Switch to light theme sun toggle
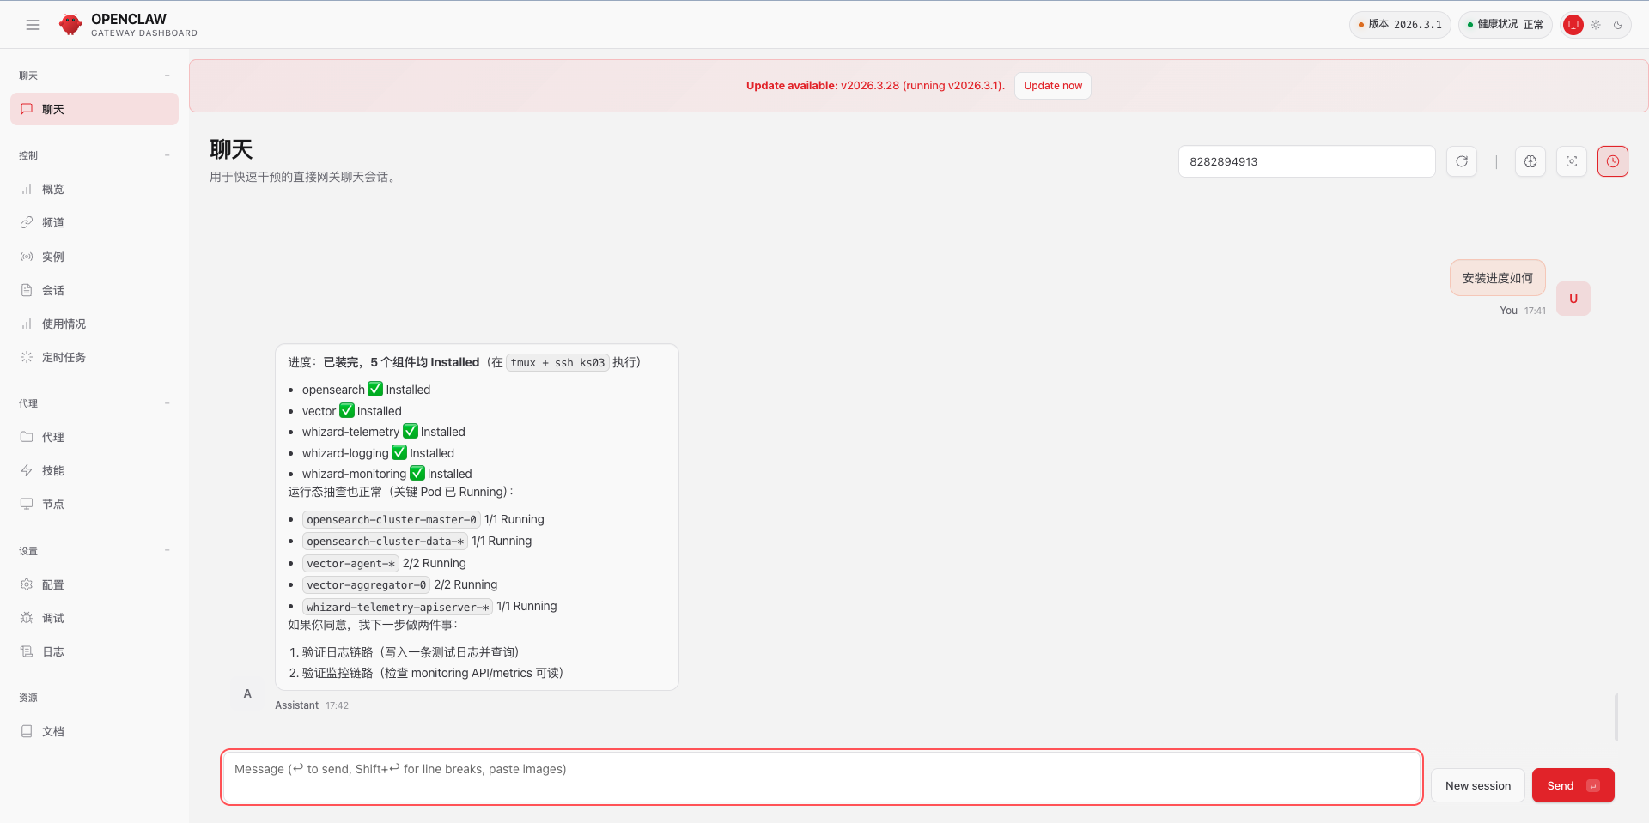The width and height of the screenshot is (1649, 823). 1596,25
